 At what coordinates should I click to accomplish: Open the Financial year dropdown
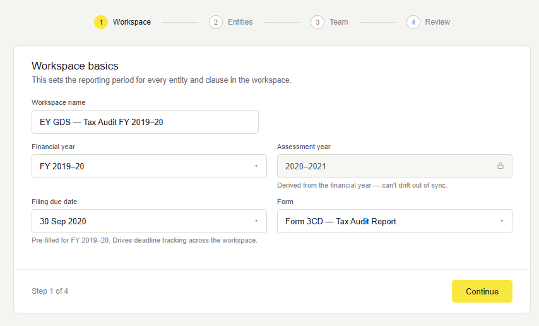coord(149,166)
